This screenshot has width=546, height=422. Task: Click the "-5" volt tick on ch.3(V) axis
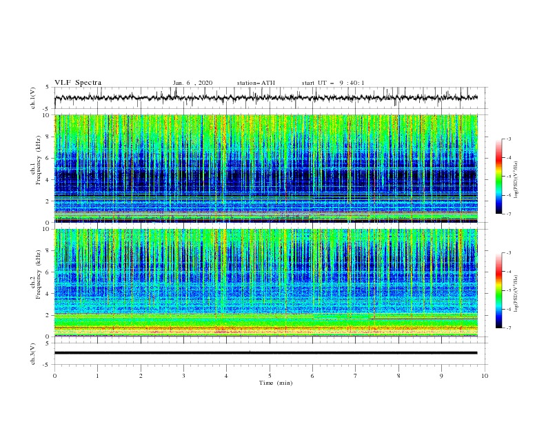46,365
